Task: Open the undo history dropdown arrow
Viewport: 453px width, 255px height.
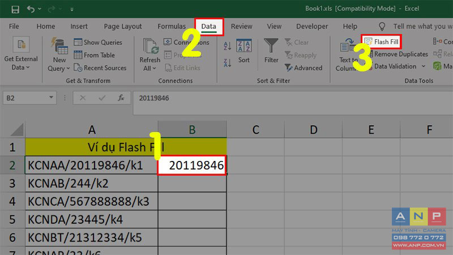Action: [x=40, y=9]
